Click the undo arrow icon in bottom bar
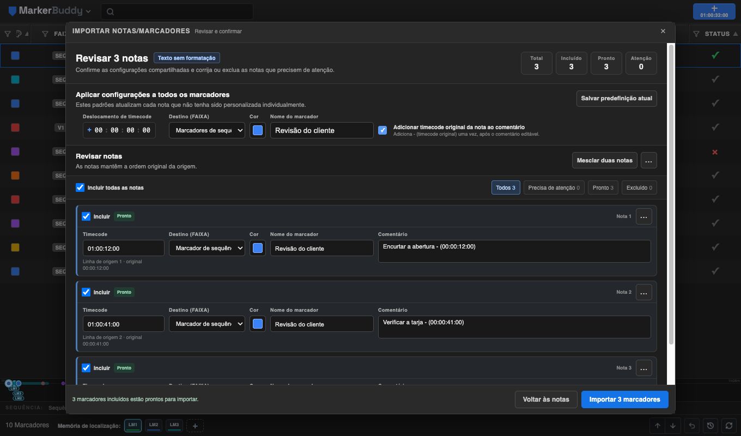This screenshot has height=436, width=741. pyautogui.click(x=691, y=426)
